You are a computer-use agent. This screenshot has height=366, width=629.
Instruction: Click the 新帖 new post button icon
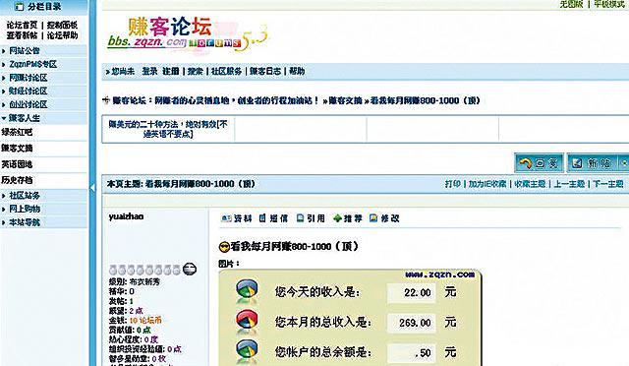(x=577, y=163)
